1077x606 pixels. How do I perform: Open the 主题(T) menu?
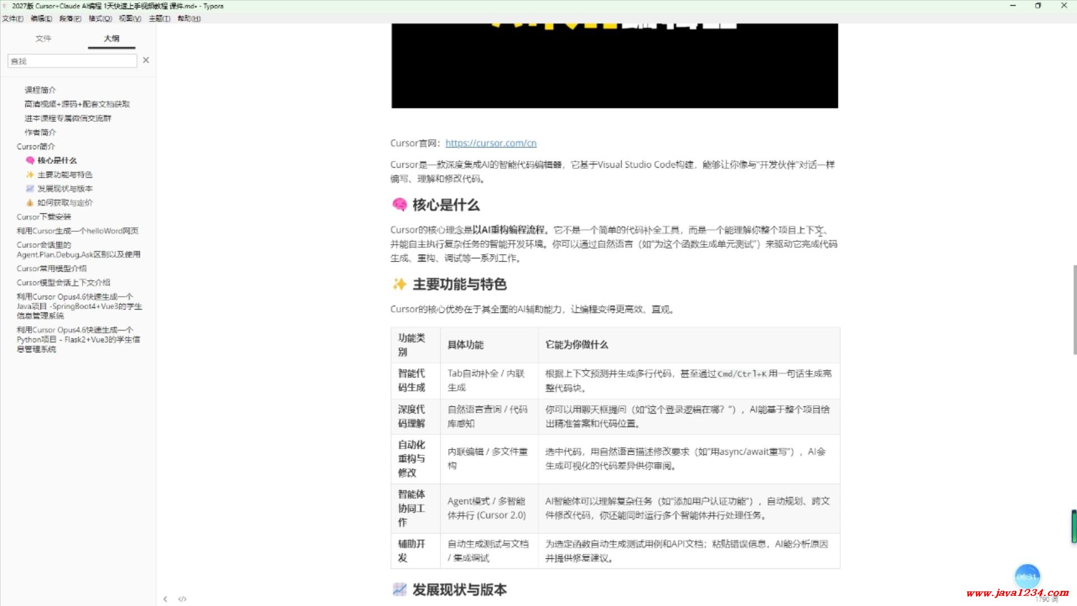159,19
